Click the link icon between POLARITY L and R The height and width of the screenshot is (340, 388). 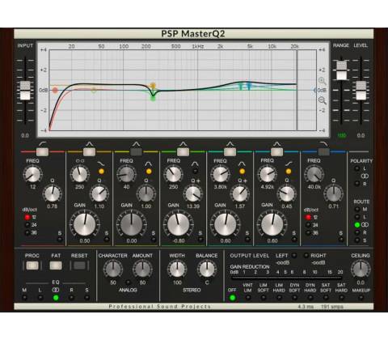365,176
